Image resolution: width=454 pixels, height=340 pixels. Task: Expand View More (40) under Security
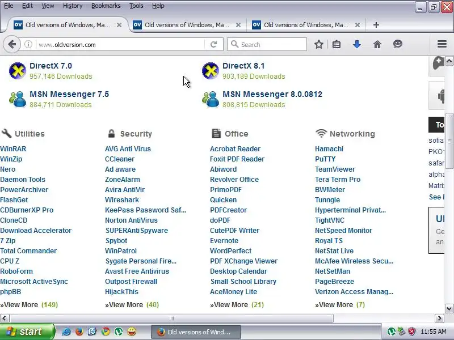(x=132, y=305)
